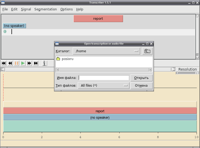Open the Edit menu

coord(14,9)
